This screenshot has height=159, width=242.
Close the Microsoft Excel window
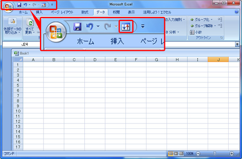(x=234, y=3)
